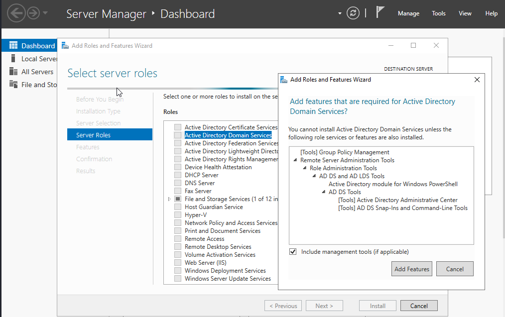Open the dropdown arrow beside navigation buttons
Screen dimensions: 505x317
point(45,13)
